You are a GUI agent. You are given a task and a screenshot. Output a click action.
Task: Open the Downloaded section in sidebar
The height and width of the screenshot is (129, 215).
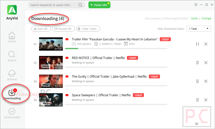click(12, 113)
